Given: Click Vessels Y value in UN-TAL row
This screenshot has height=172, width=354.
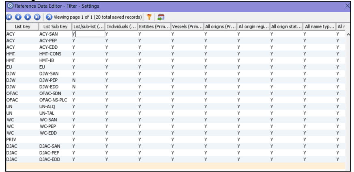Looking at the screenshot, I should (x=173, y=113).
